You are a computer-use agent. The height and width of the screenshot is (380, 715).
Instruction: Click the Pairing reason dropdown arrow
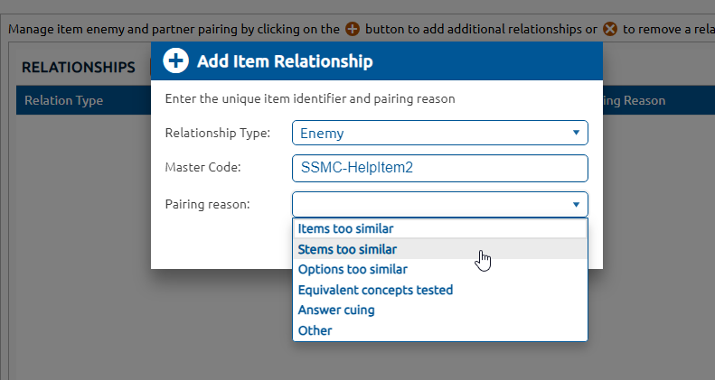[576, 204]
